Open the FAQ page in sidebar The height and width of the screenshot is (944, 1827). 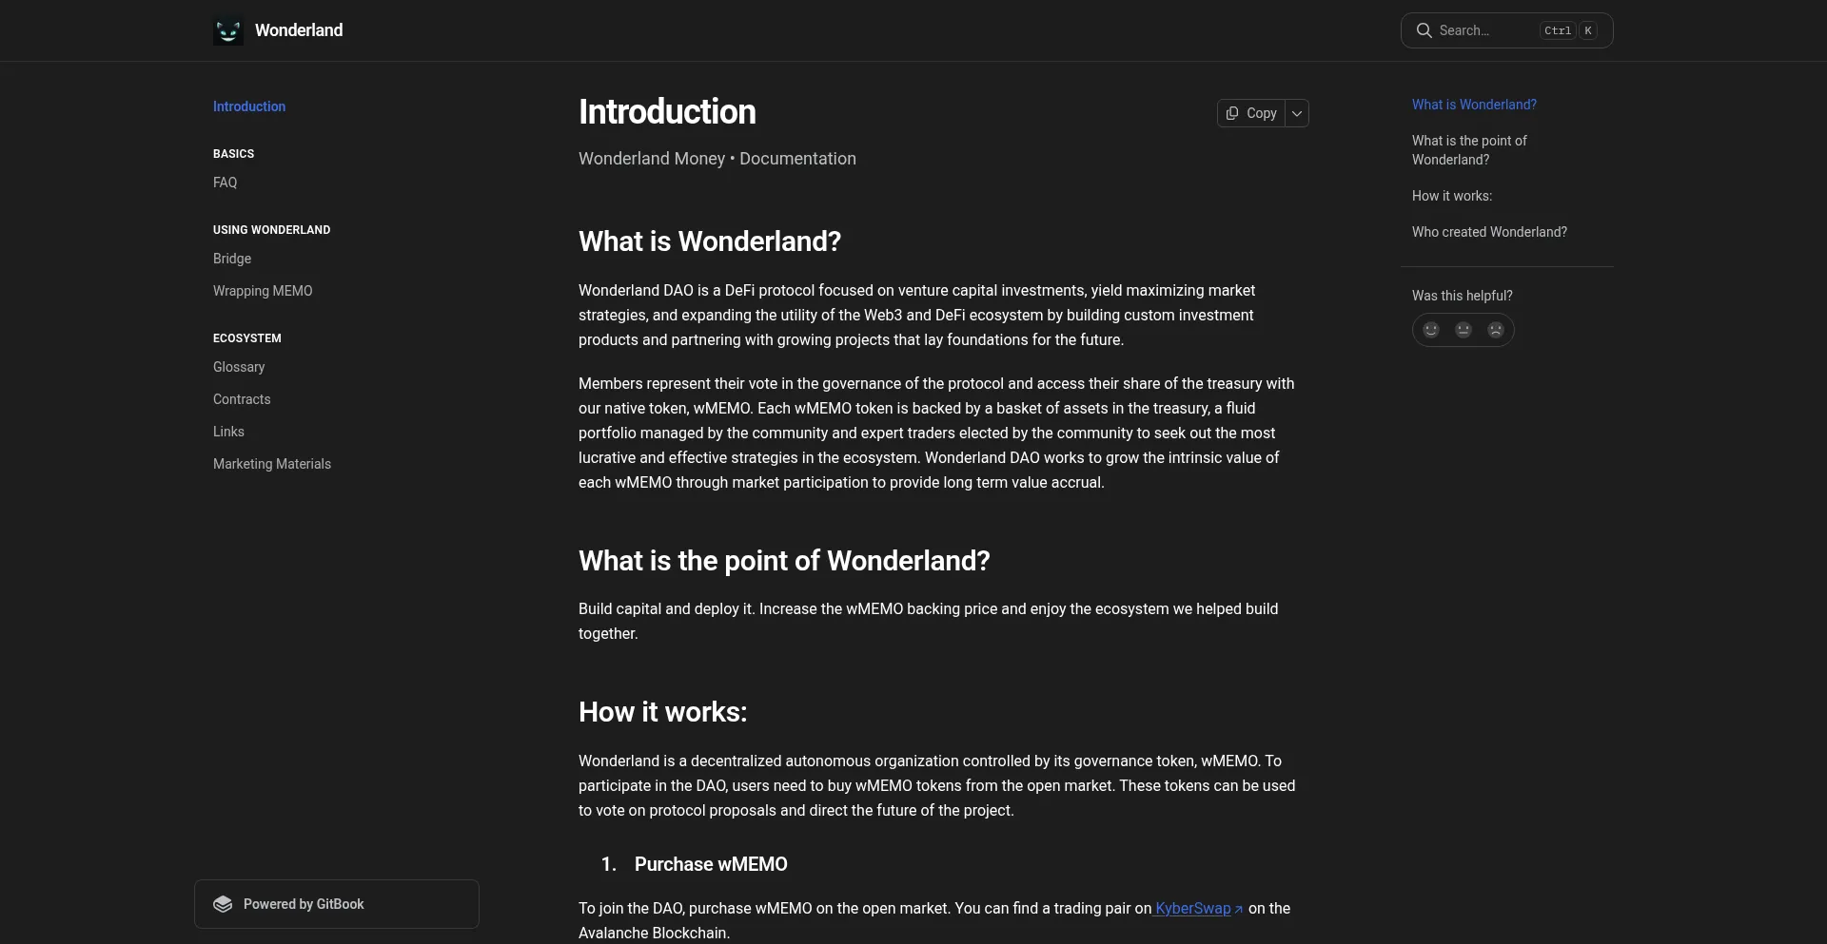(226, 183)
